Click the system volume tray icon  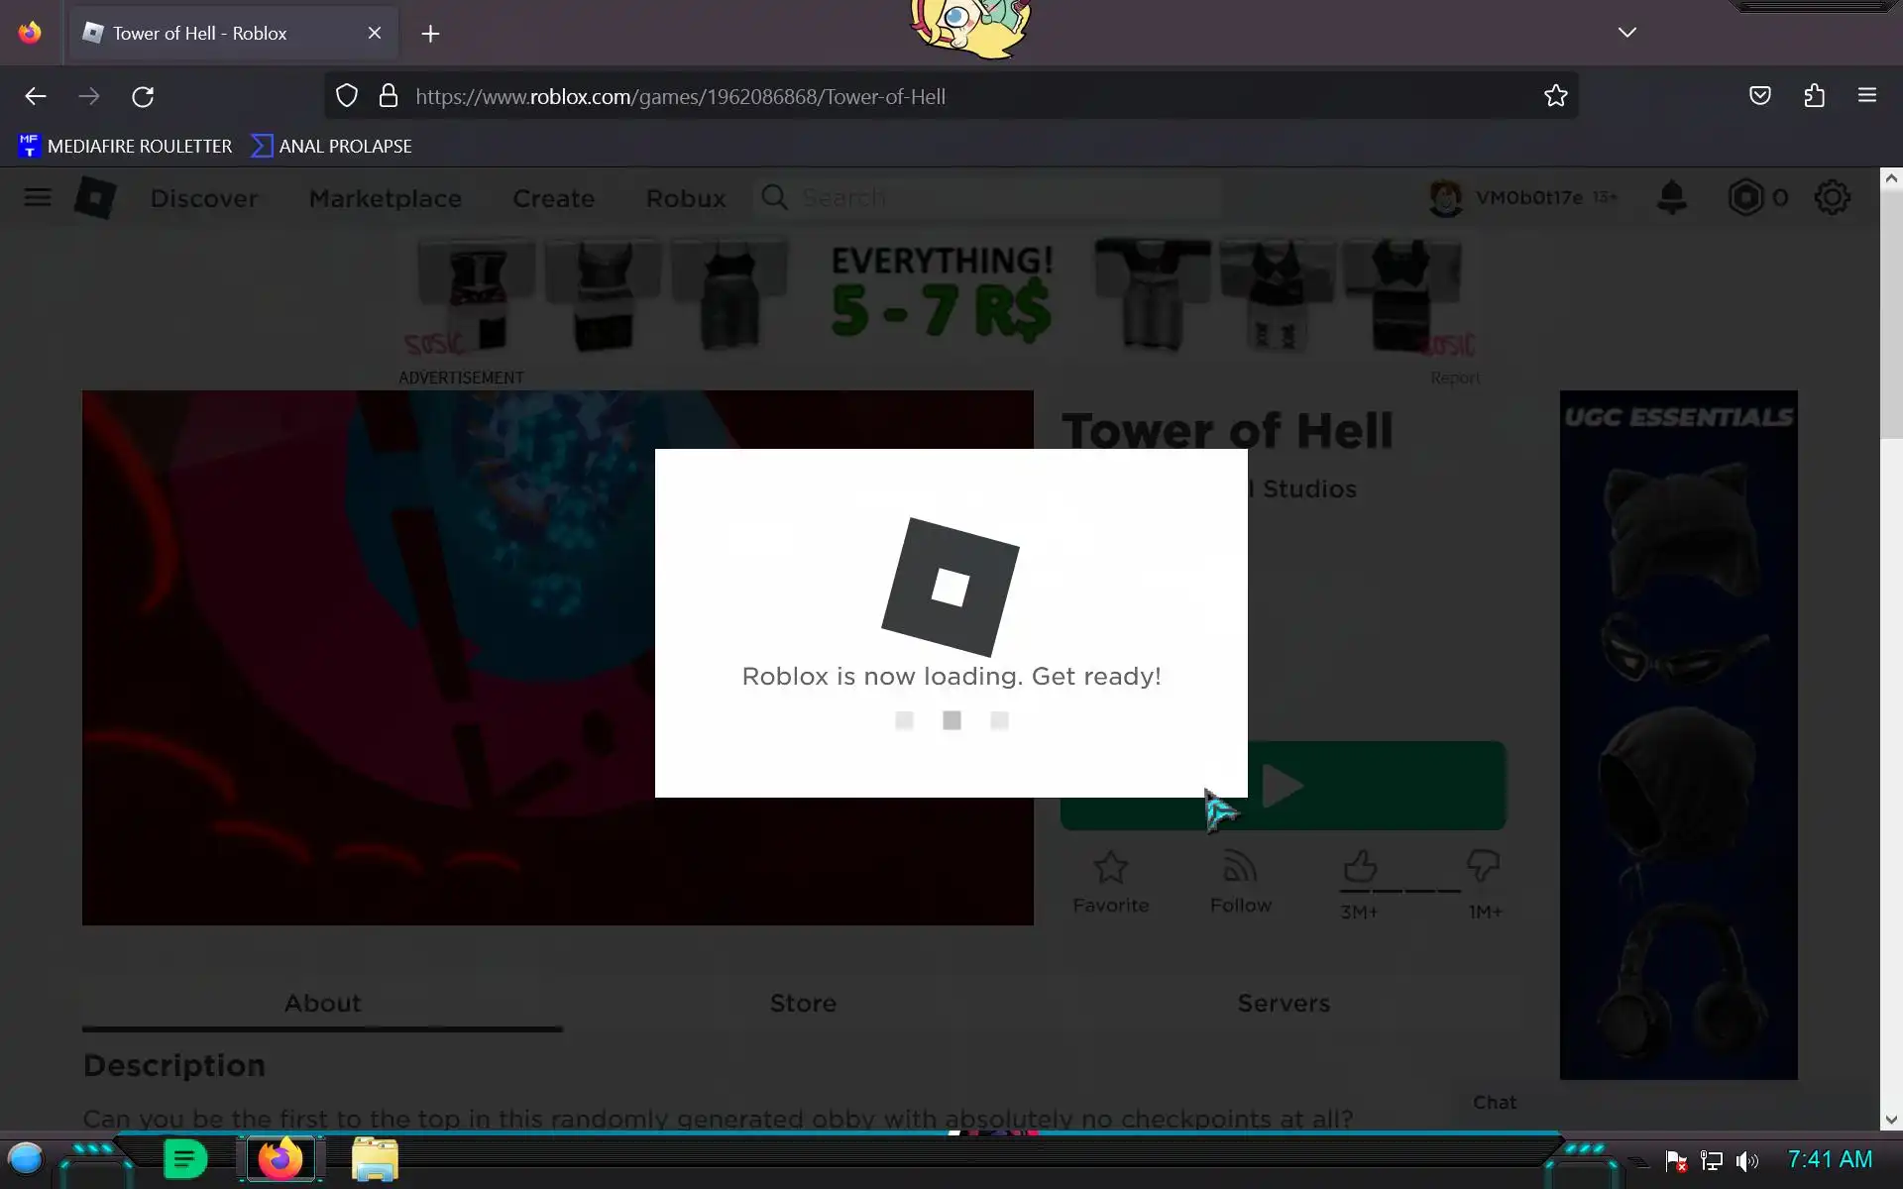pyautogui.click(x=1747, y=1160)
